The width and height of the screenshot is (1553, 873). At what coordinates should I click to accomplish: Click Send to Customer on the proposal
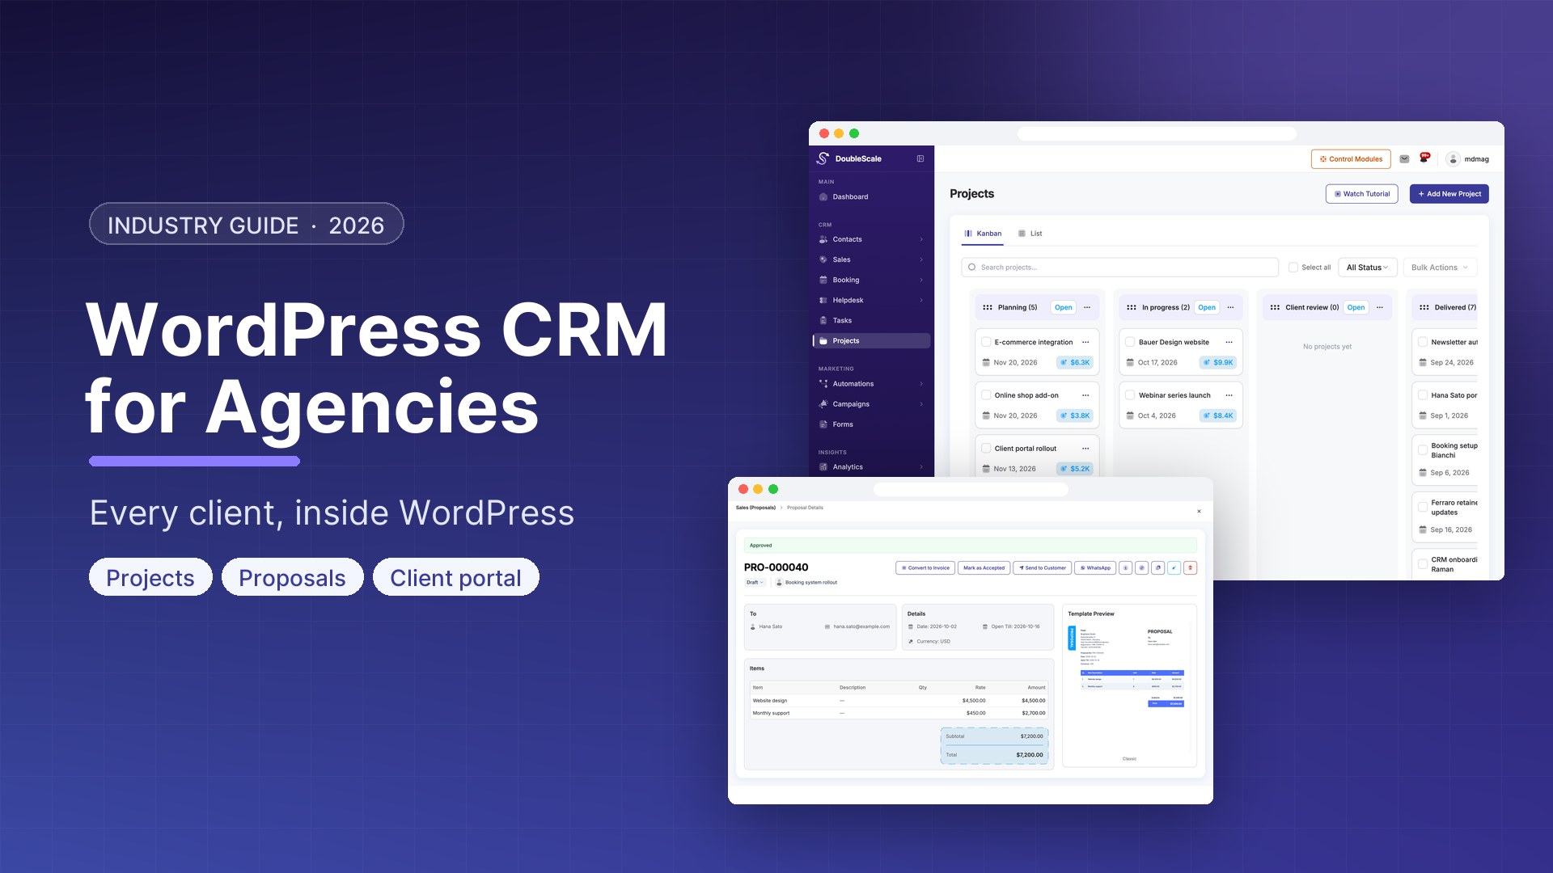(1042, 568)
